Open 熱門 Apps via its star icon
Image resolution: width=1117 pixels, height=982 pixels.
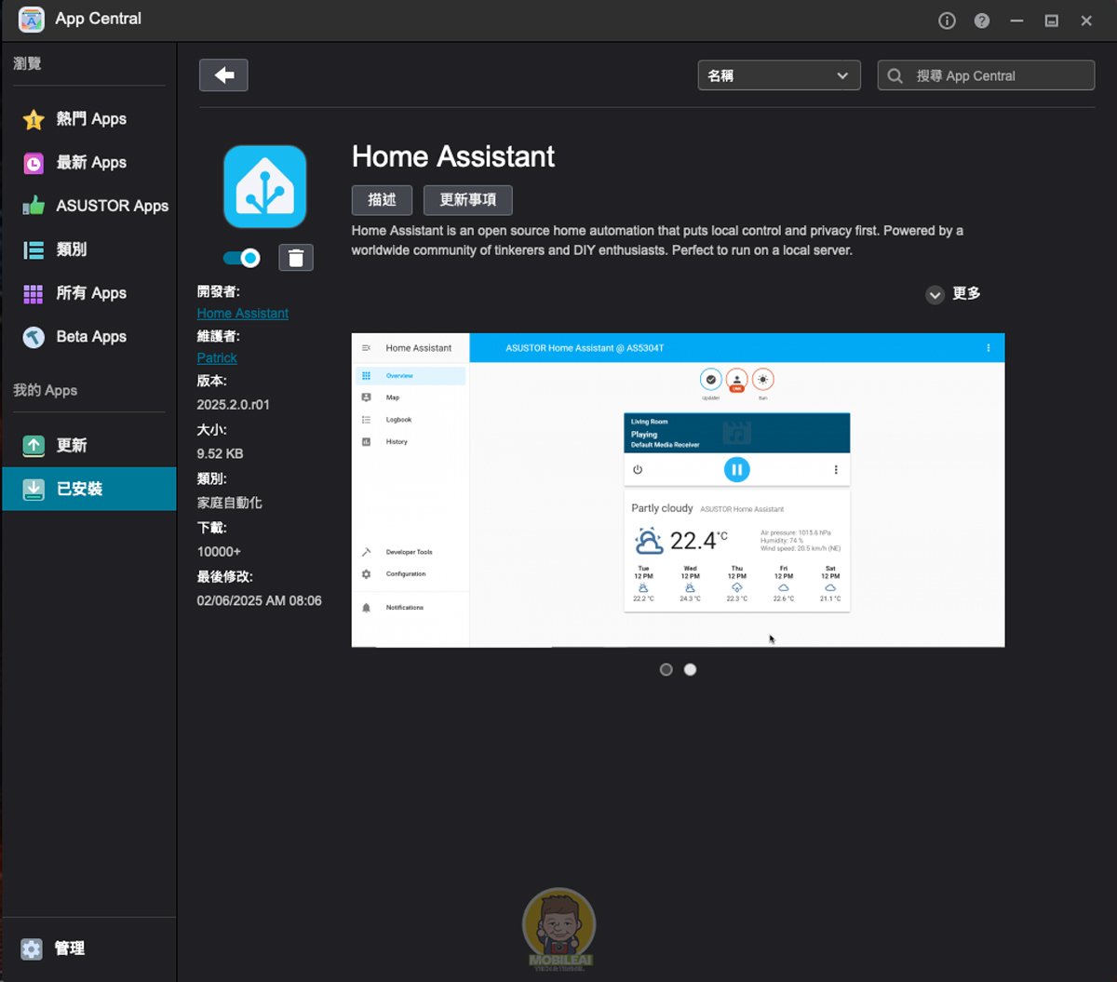tap(34, 119)
